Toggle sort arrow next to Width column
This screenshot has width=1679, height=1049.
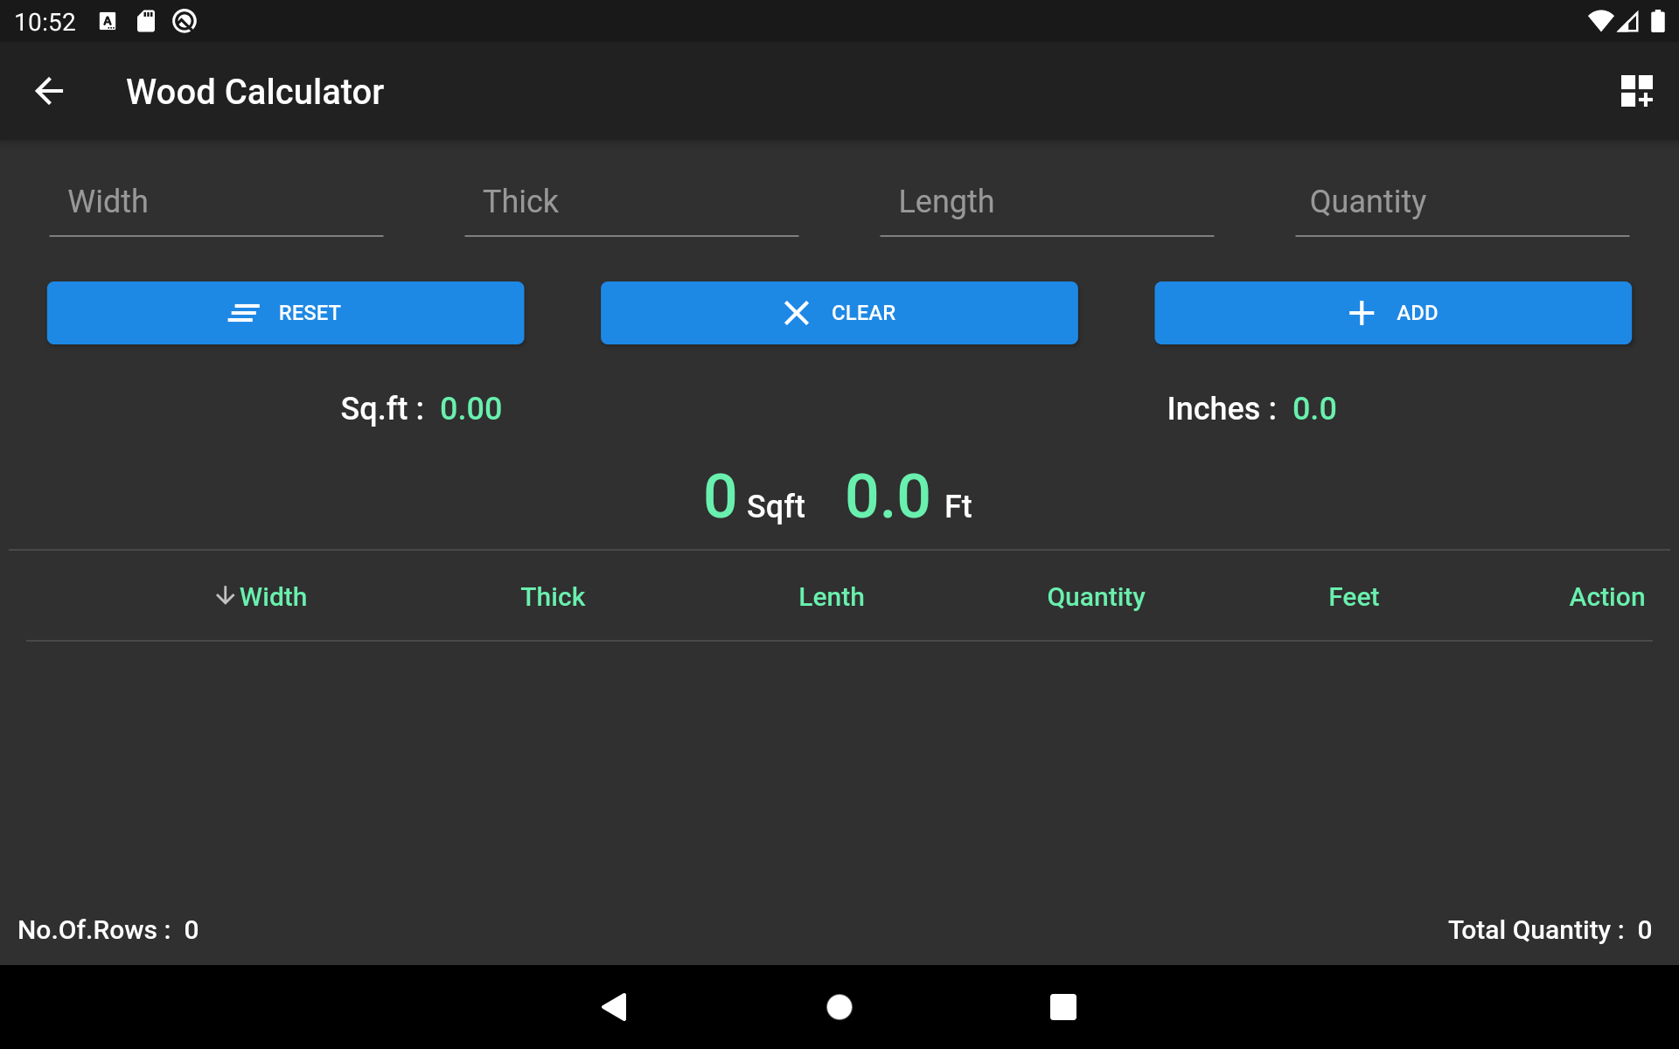coord(225,596)
